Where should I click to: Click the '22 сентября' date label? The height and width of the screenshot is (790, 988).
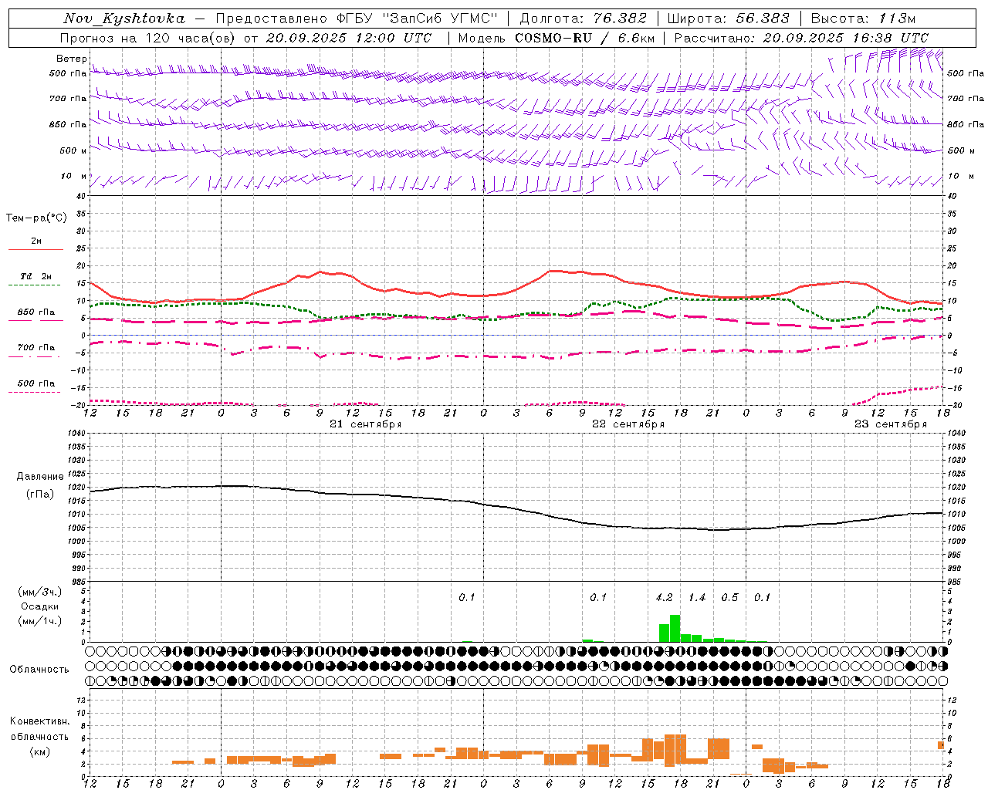click(628, 424)
